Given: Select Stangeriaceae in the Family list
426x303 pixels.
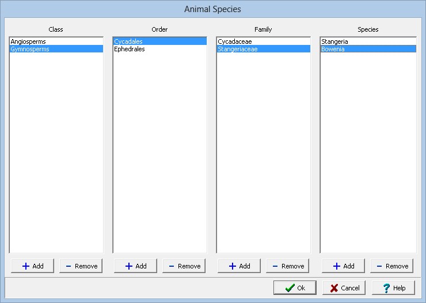Looking at the screenshot, I should pos(238,49).
